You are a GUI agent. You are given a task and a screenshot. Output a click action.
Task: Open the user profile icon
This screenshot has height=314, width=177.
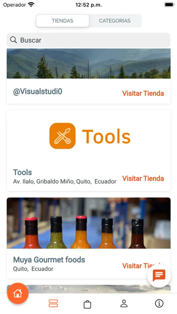coord(124,304)
